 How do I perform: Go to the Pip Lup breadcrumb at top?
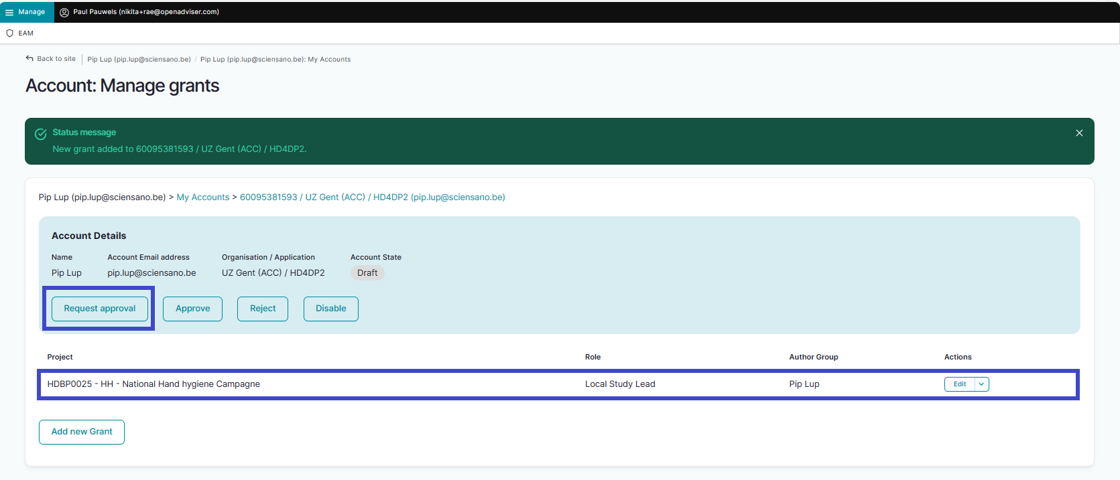tap(139, 60)
